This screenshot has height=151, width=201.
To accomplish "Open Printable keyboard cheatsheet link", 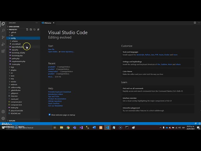I will pos(59,92).
